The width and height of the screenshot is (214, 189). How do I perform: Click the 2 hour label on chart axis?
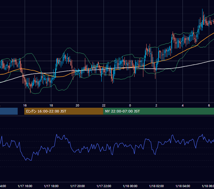156,106
